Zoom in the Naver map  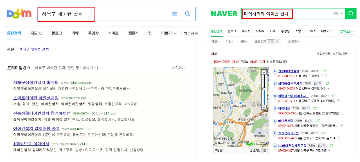click(264, 72)
